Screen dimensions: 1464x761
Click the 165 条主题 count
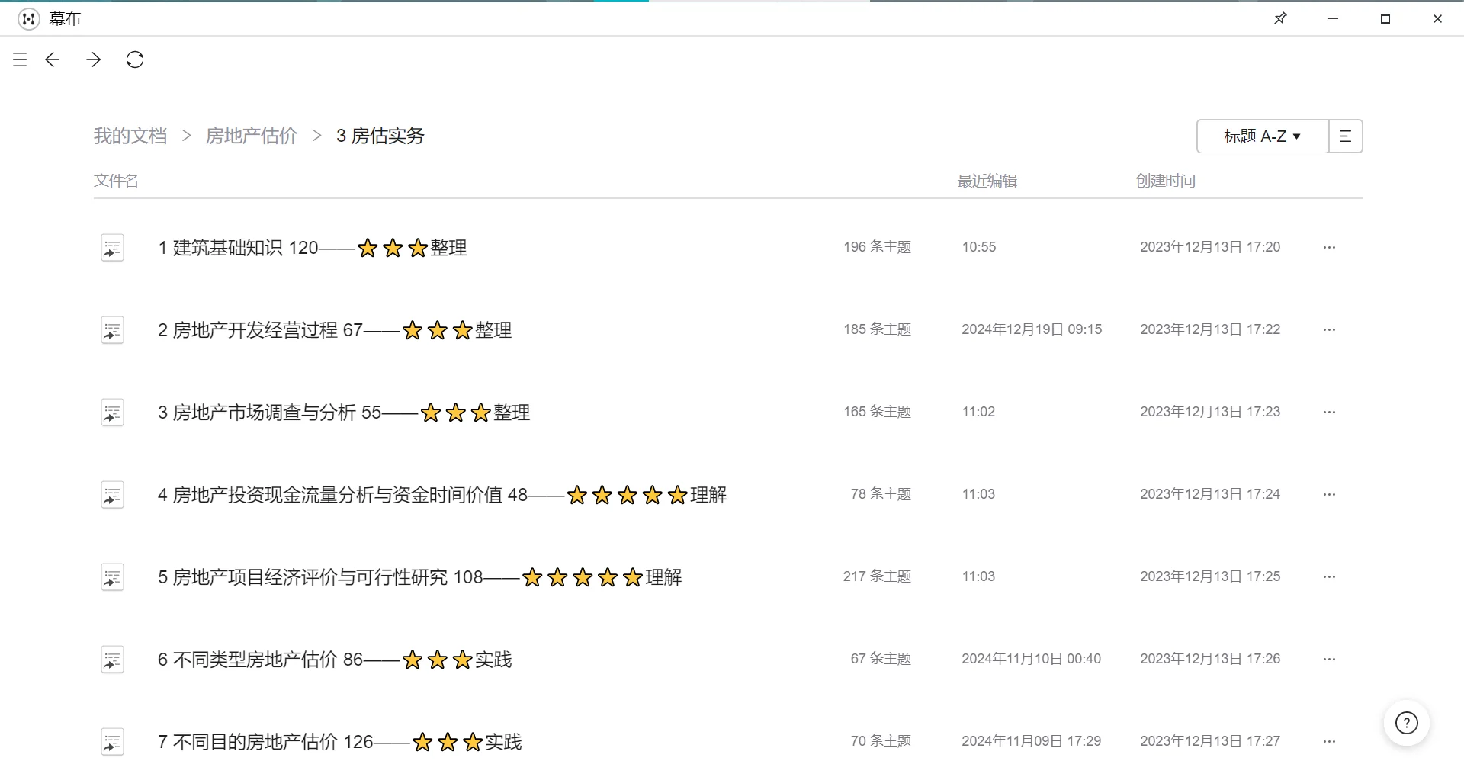(878, 412)
